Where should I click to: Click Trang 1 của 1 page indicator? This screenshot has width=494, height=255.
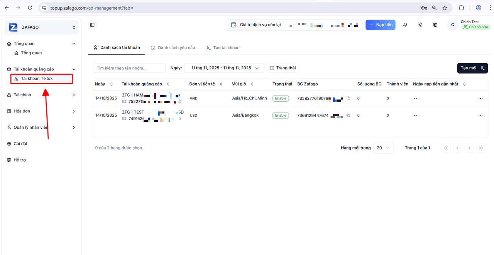pyautogui.click(x=417, y=148)
